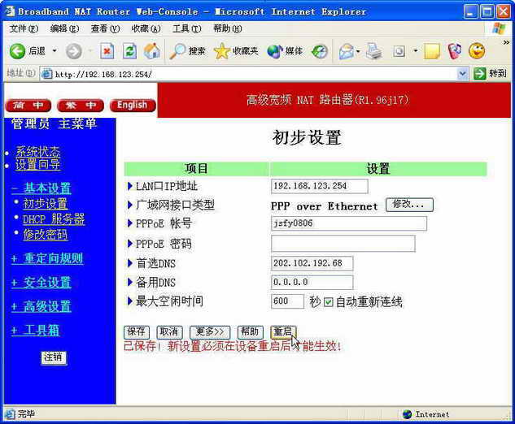Open the DHCP 服务器 sidebar link
Screen dimensions: 515x424
(x=54, y=219)
